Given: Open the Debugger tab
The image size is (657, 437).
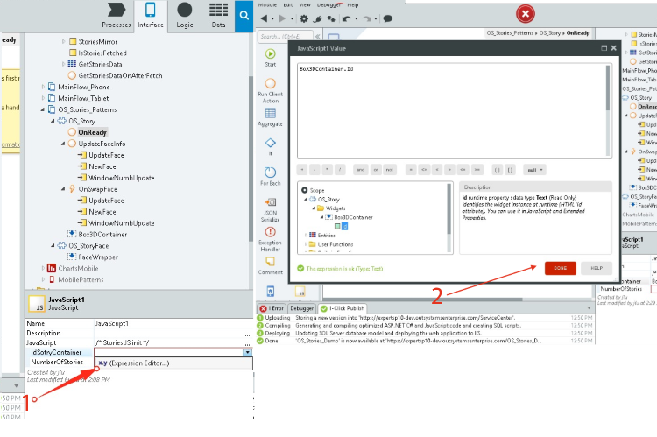Looking at the screenshot, I should coord(300,308).
